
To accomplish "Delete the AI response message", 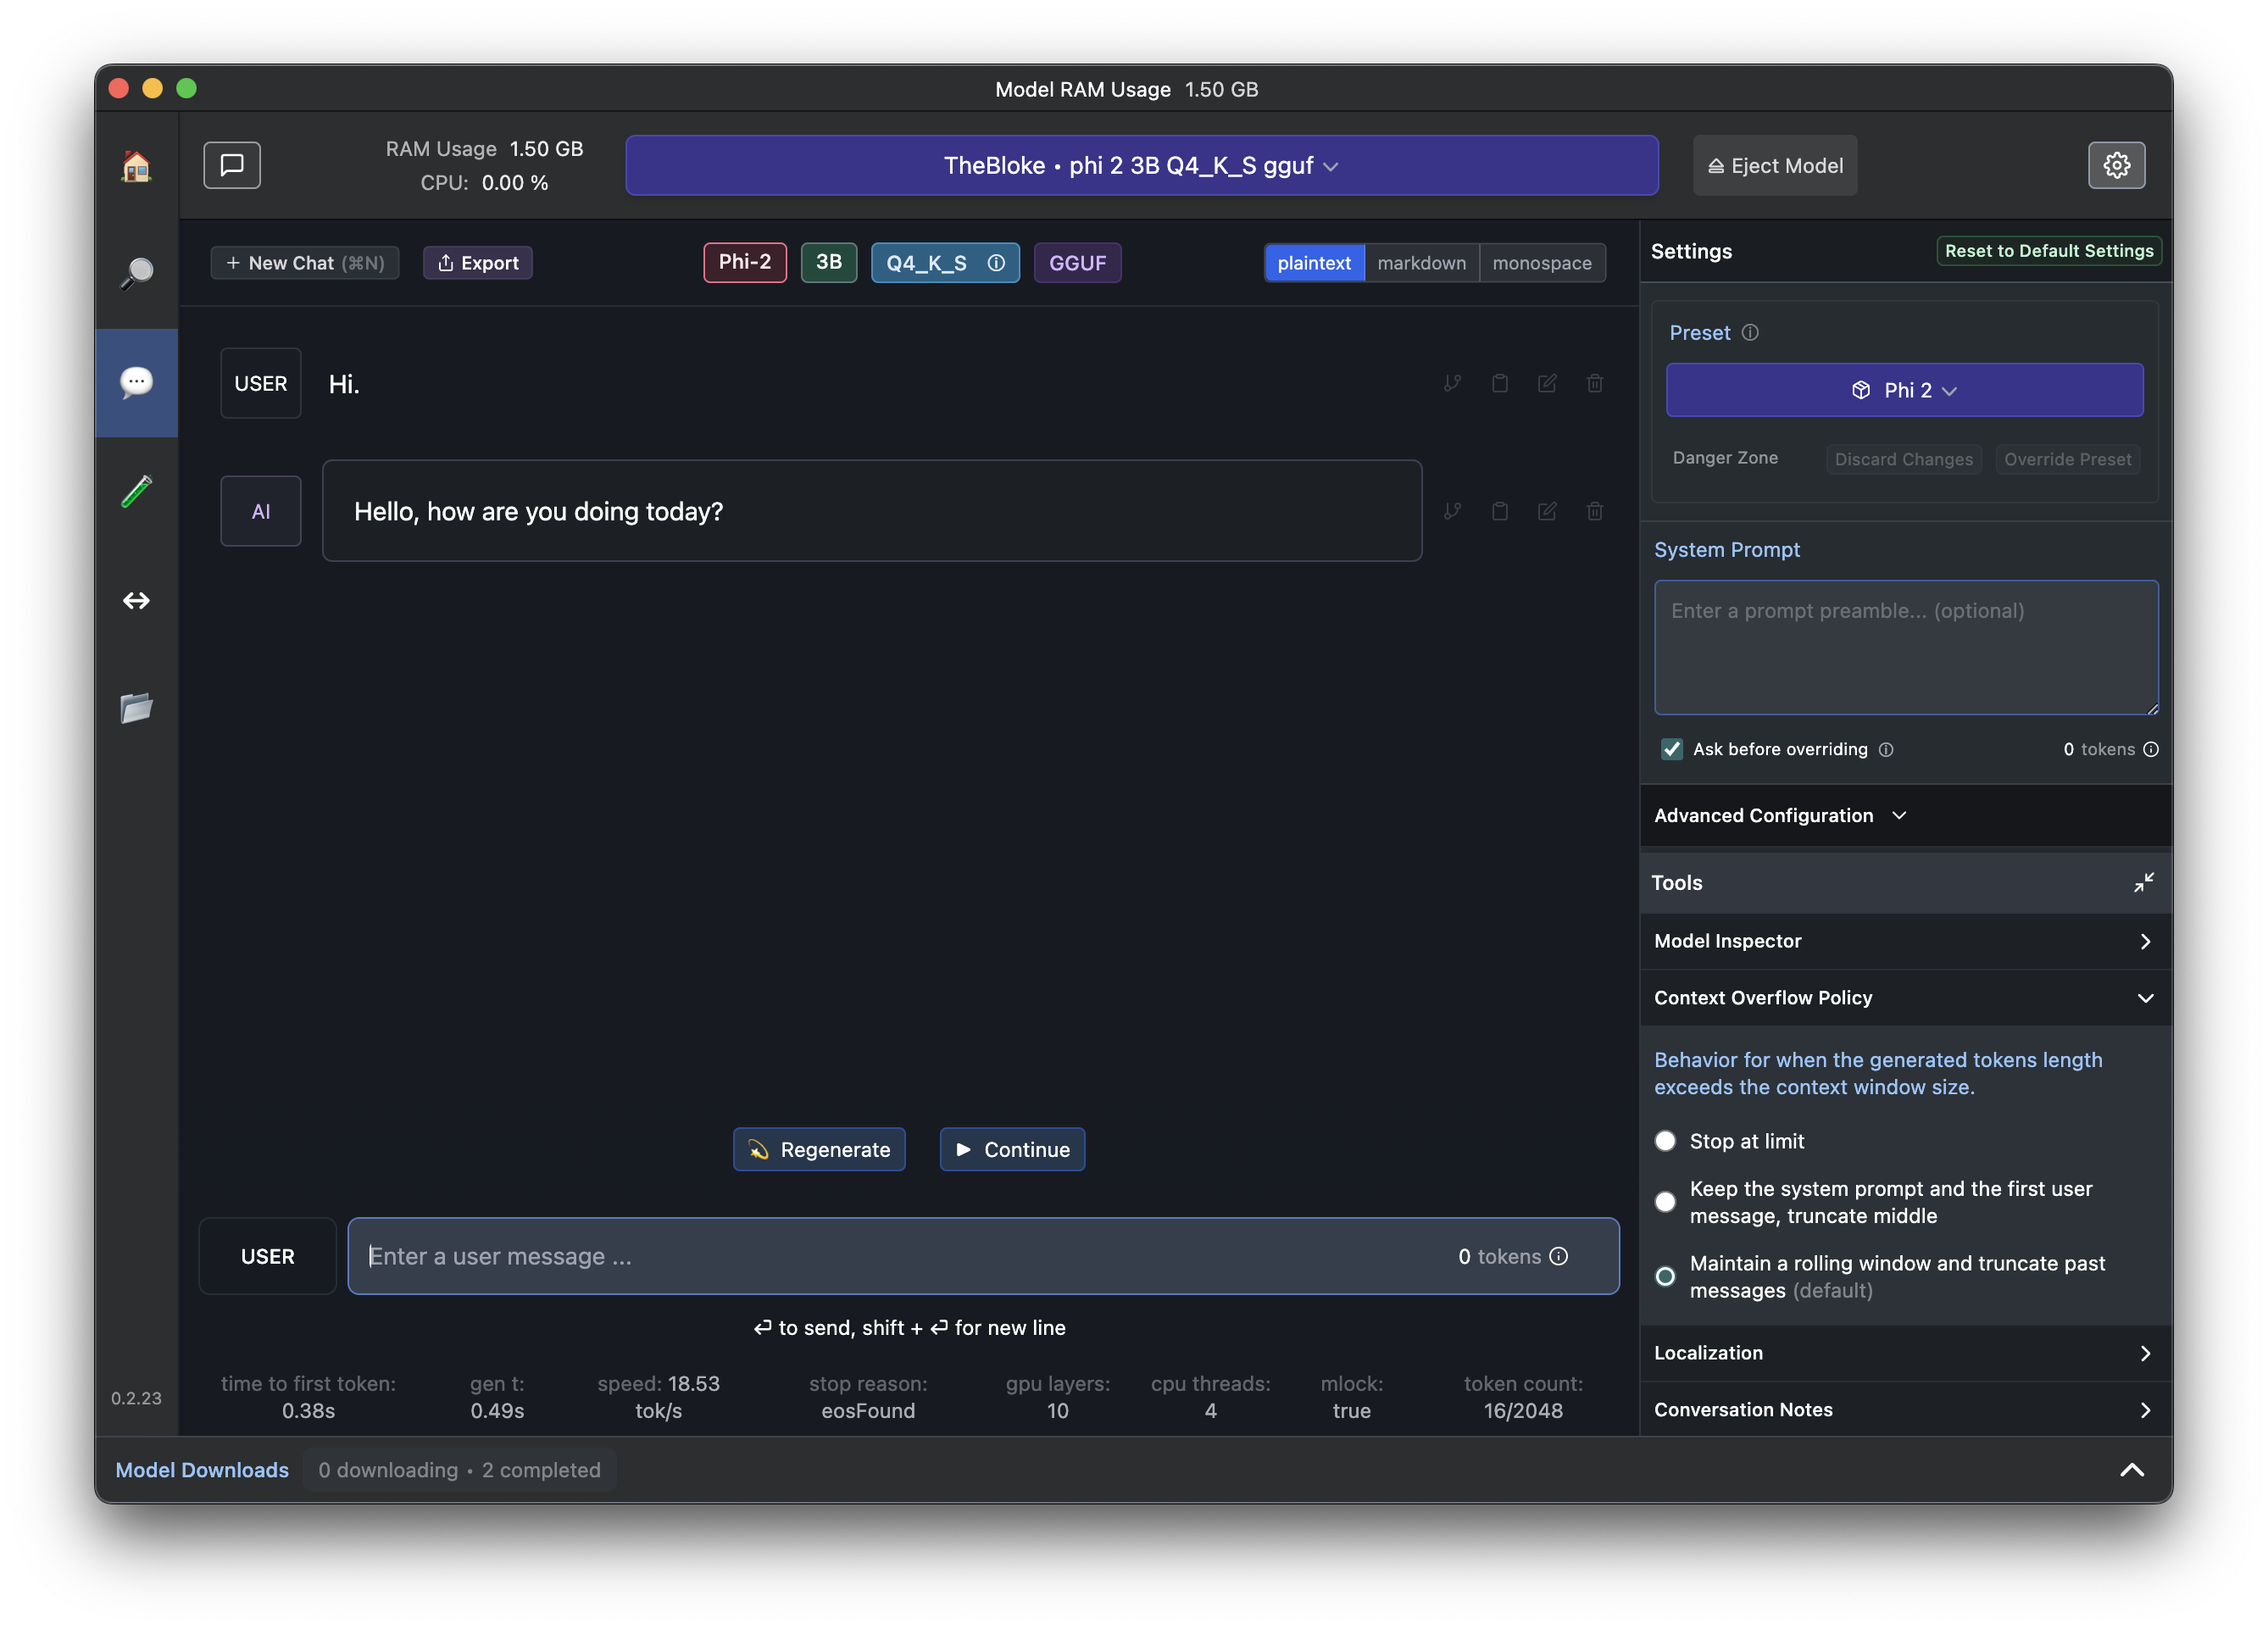I will [x=1594, y=512].
